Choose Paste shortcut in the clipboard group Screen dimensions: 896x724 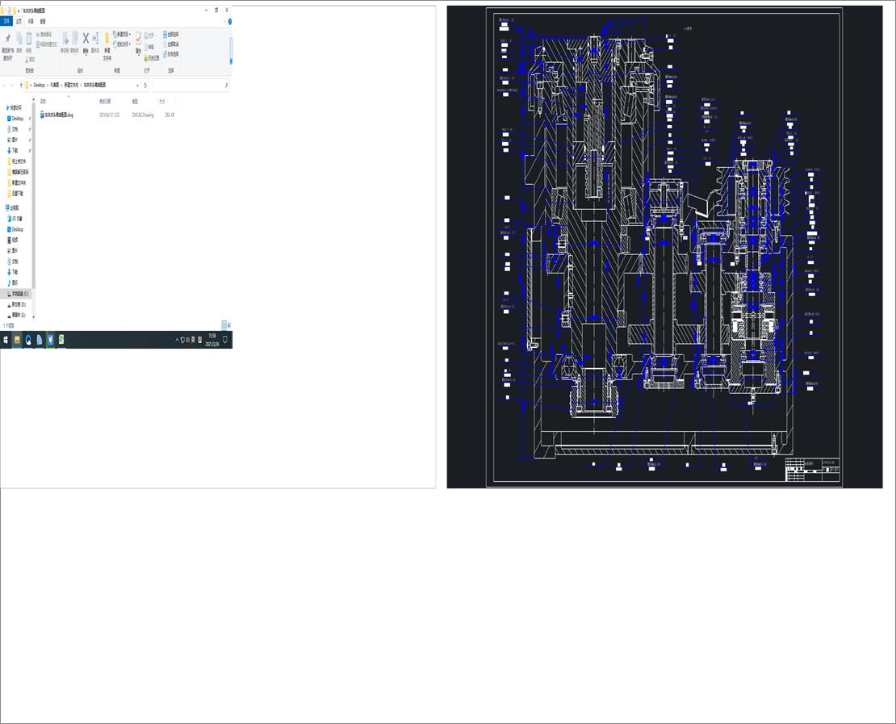pyautogui.click(x=46, y=44)
